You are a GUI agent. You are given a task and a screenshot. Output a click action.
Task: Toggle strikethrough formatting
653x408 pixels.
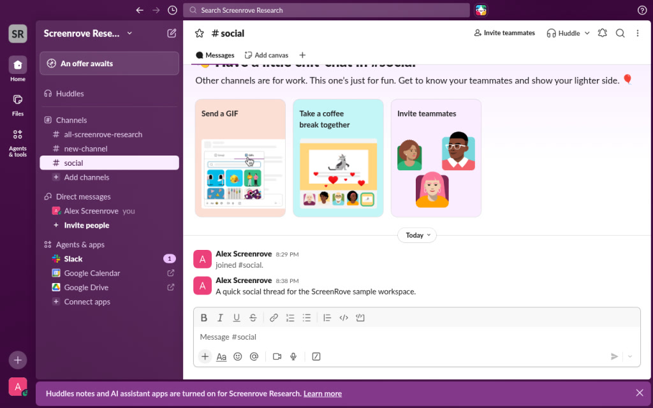point(253,318)
